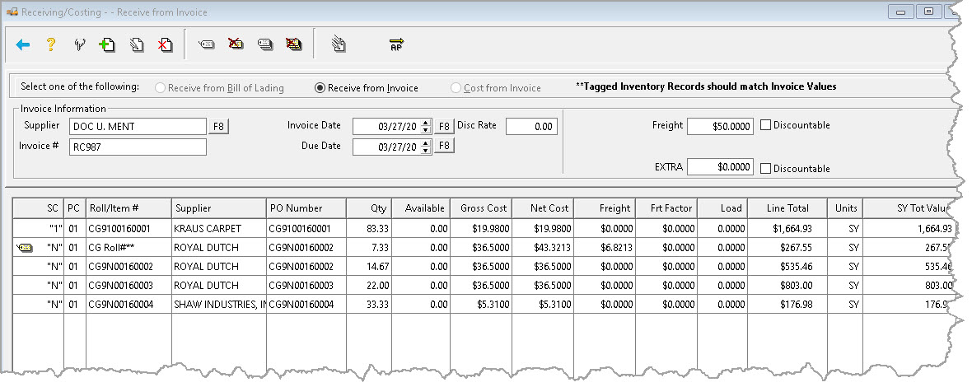This screenshot has height=387, width=972.
Task: Click line total cell $1,664.93
Action: click(787, 229)
